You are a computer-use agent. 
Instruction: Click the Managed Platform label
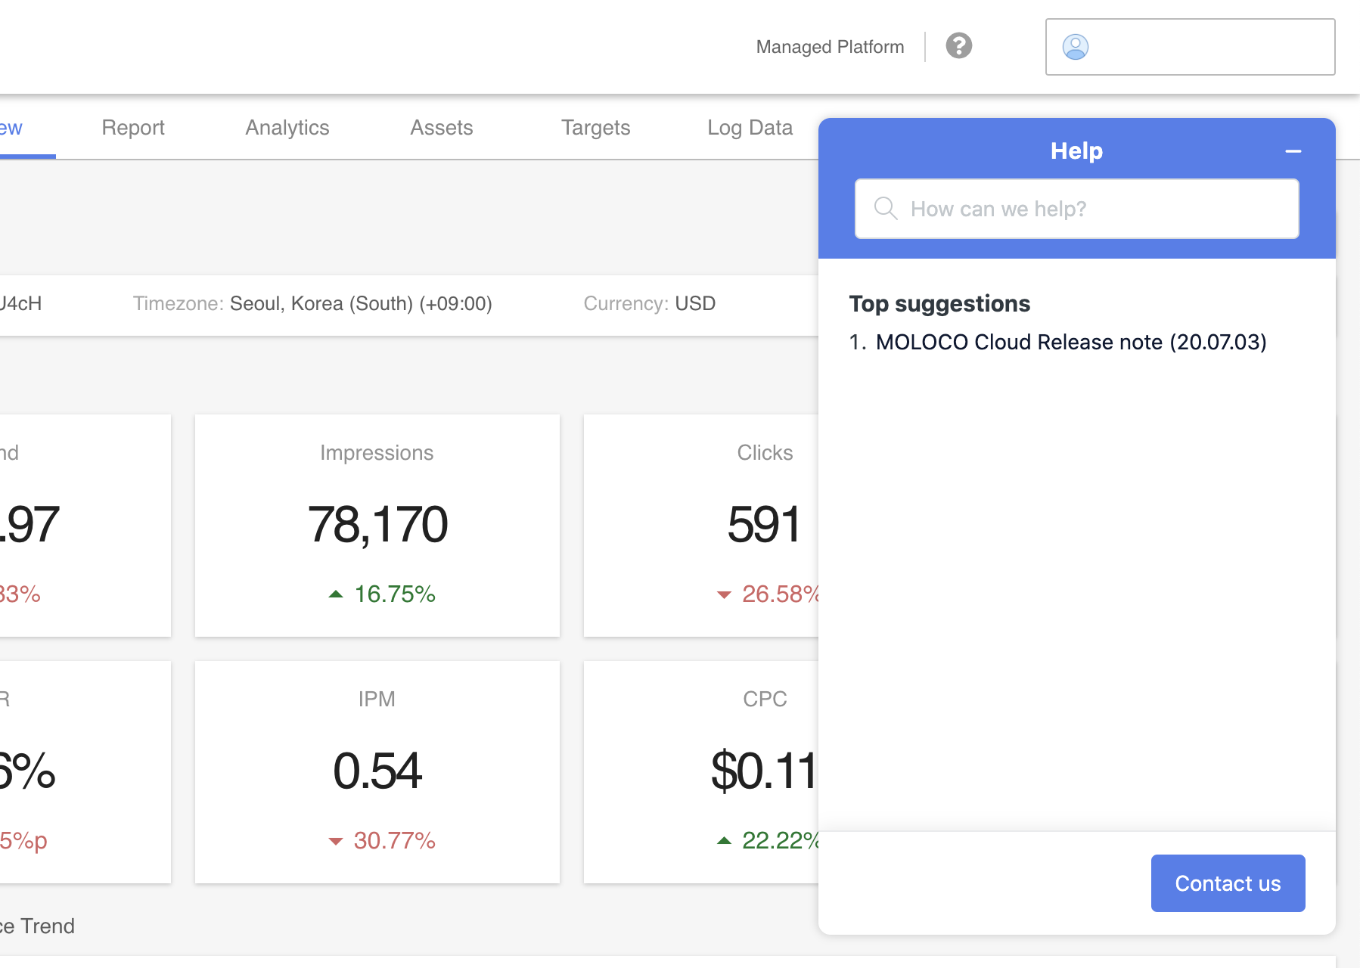(x=830, y=47)
